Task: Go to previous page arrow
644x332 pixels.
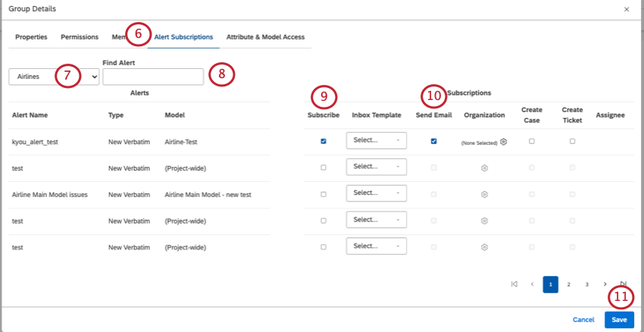Action: (x=532, y=284)
